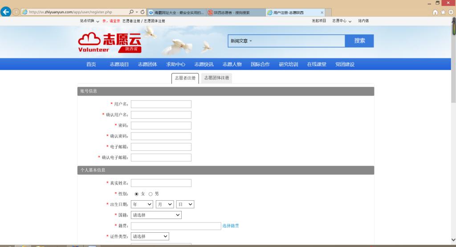The height and width of the screenshot is (247, 456).
Task: Expand the 月 birth month dropdown
Action: pyautogui.click(x=164, y=204)
